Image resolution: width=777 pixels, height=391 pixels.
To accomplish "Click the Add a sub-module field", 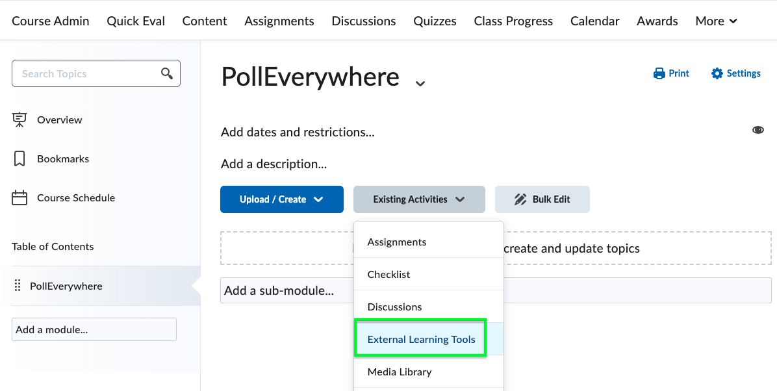I will tap(496, 290).
